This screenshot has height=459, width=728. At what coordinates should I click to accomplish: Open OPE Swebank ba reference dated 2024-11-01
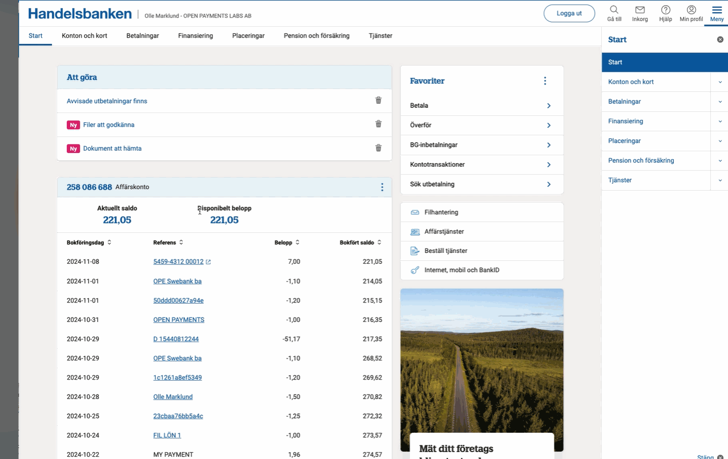pos(177,281)
